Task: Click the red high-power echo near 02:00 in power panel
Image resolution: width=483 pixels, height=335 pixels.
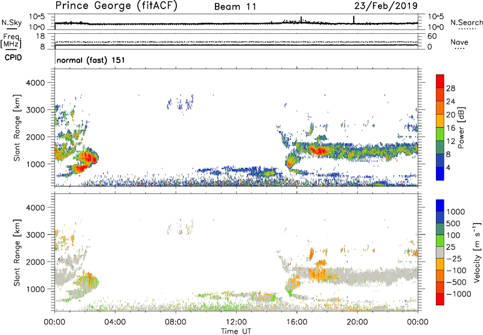Action: [89, 158]
